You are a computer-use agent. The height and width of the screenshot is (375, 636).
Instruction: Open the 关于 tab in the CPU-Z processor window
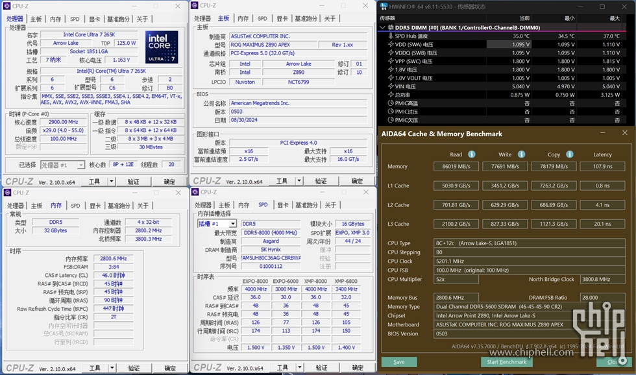(x=142, y=19)
